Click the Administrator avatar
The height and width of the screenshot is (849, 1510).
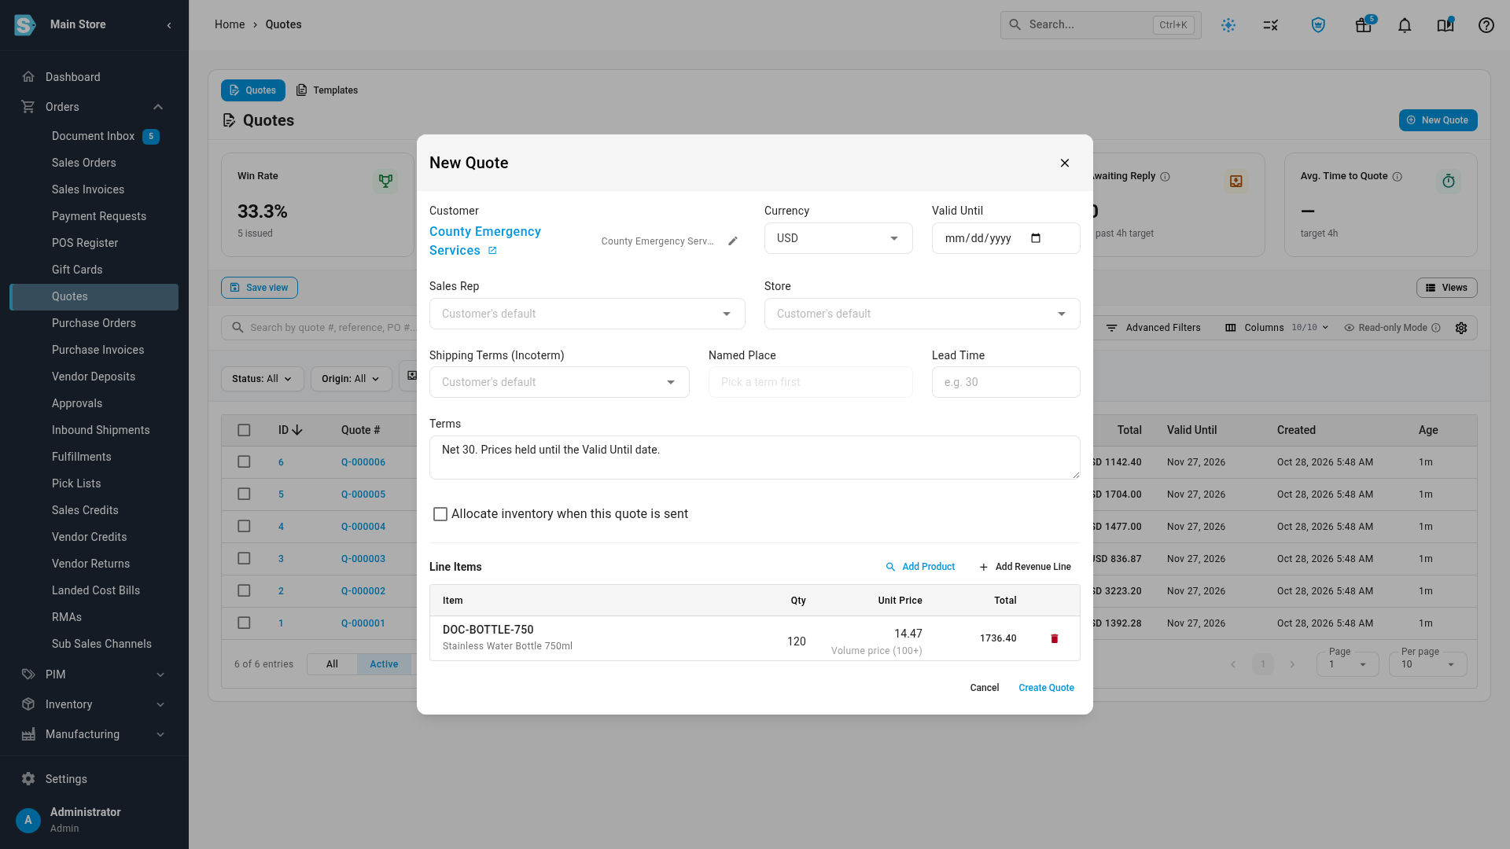(x=28, y=820)
